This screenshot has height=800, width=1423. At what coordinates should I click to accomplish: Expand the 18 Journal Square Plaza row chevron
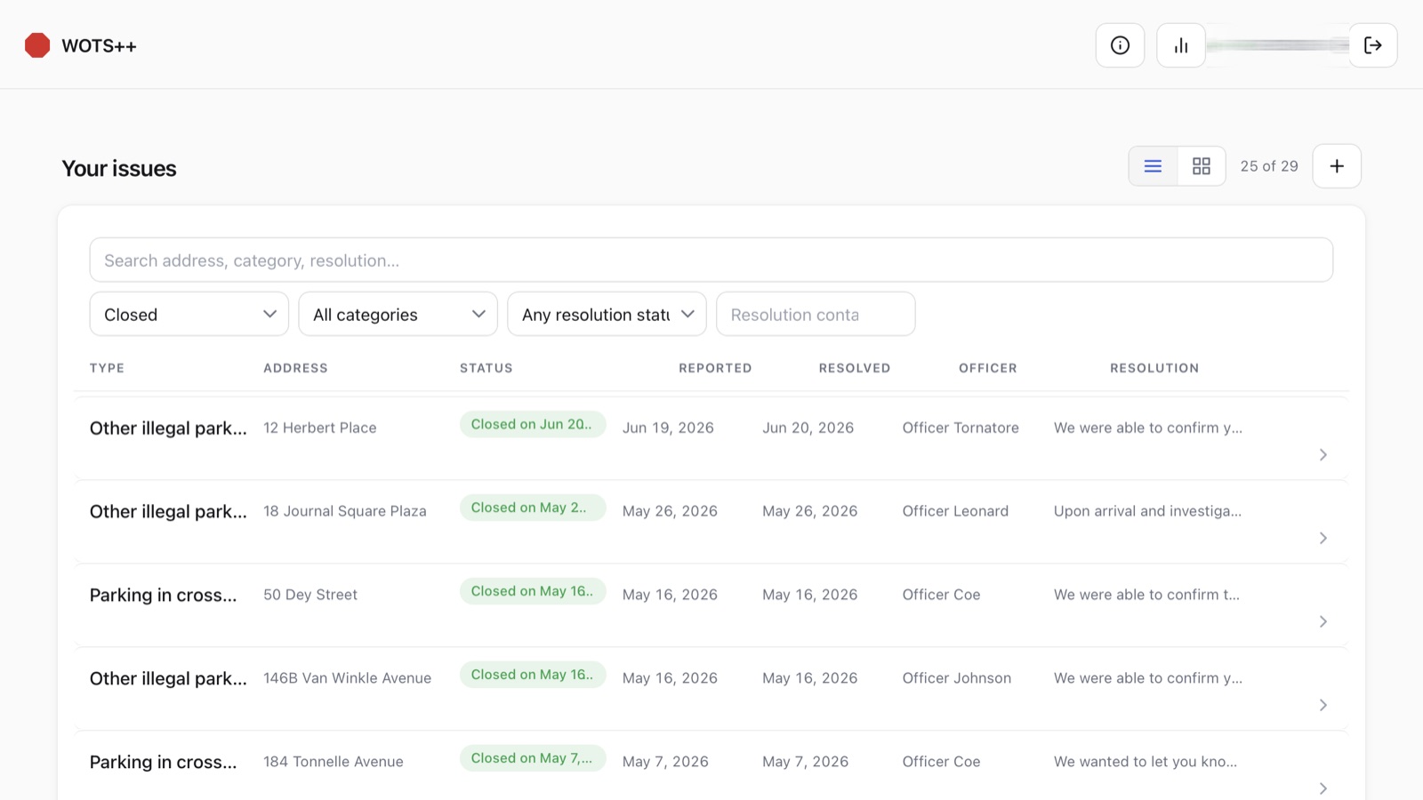[1323, 539]
